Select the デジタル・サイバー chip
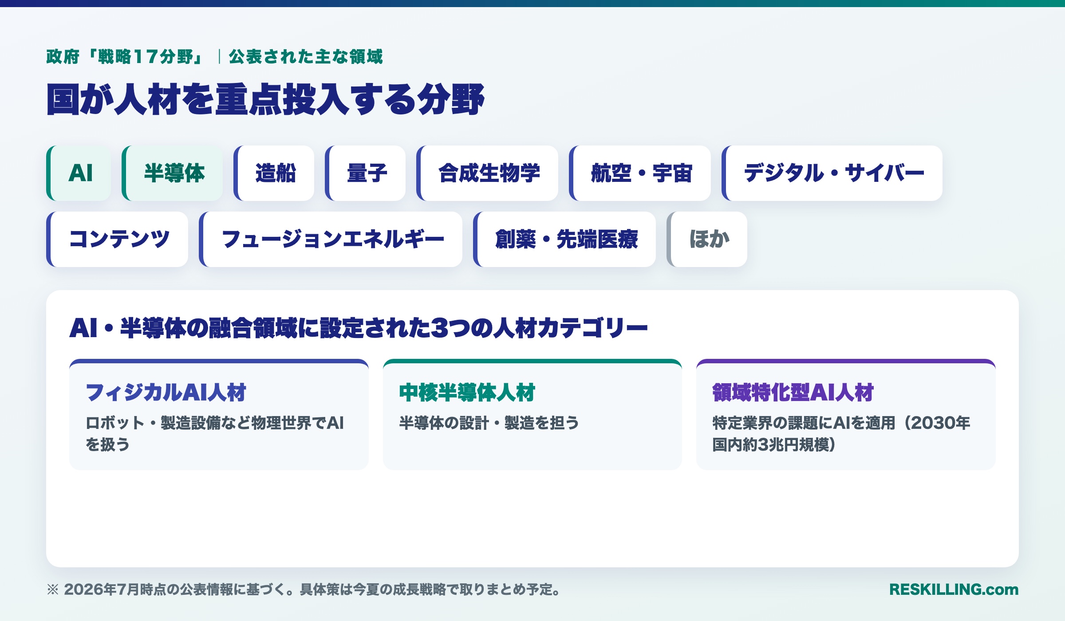 [832, 173]
